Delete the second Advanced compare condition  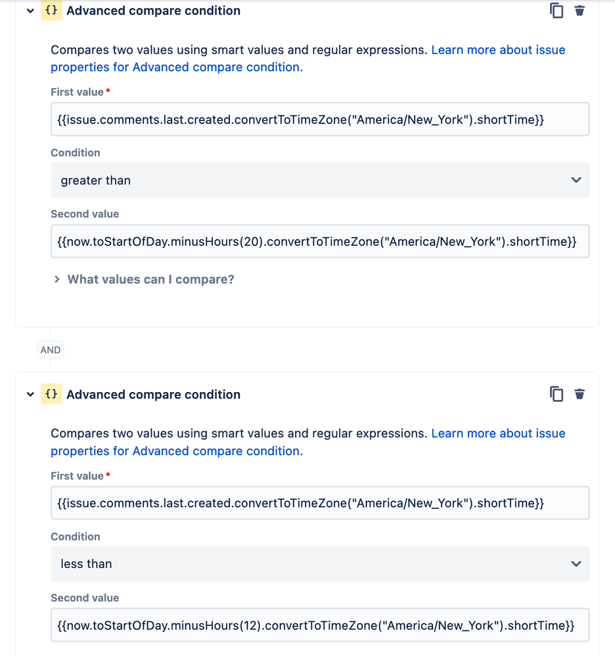(x=580, y=394)
